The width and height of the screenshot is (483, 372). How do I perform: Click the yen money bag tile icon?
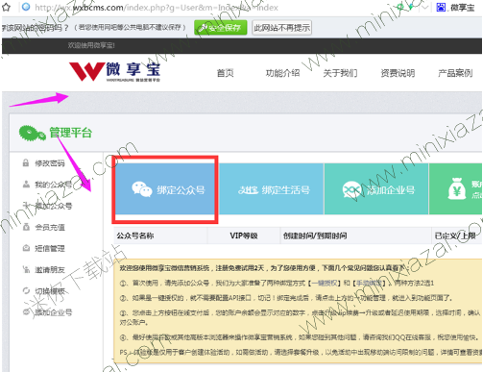click(x=457, y=189)
